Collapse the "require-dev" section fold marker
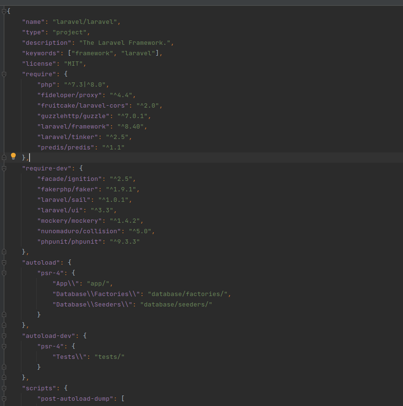Viewport: 403px width, 406px height. tap(4, 168)
